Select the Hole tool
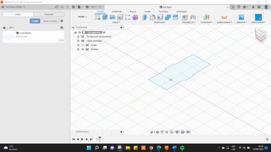This screenshot has height=152, width=271. click(120, 17)
